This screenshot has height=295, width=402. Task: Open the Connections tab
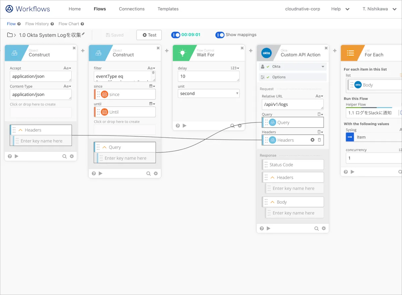pyautogui.click(x=132, y=9)
